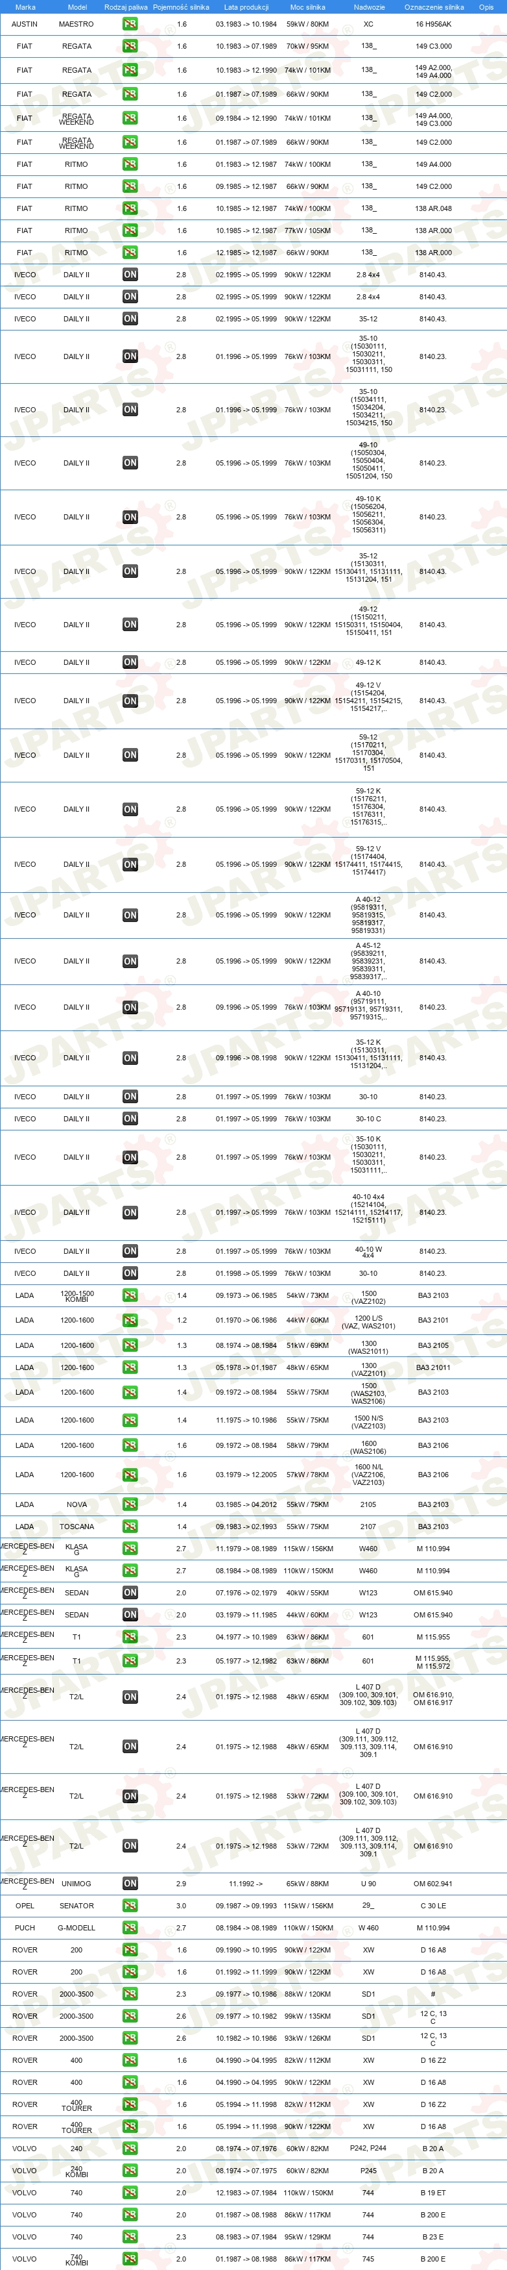Screen dimensions: 507x2270
Task: Click the Nadwozie column header
Action: pyautogui.click(x=369, y=7)
